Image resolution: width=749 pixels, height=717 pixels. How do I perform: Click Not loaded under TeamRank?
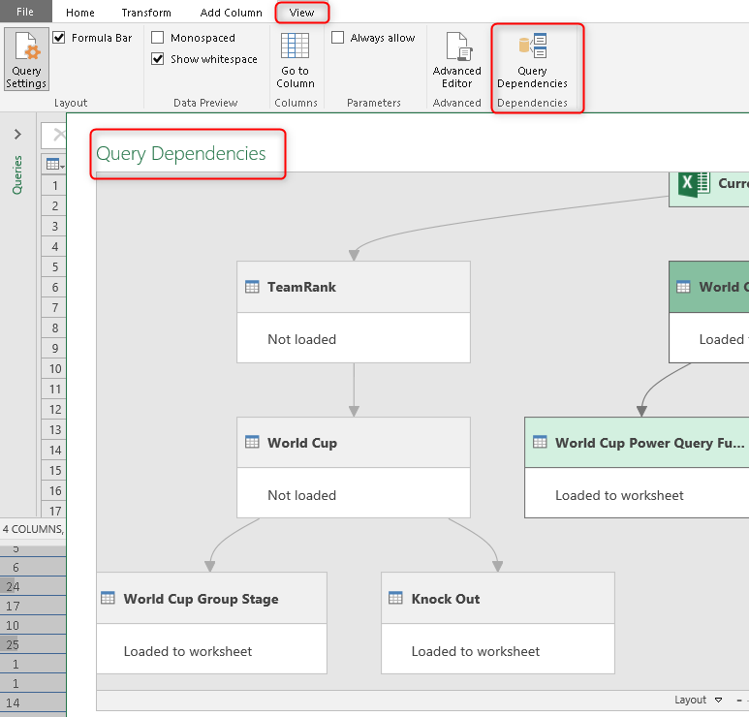[x=302, y=339]
